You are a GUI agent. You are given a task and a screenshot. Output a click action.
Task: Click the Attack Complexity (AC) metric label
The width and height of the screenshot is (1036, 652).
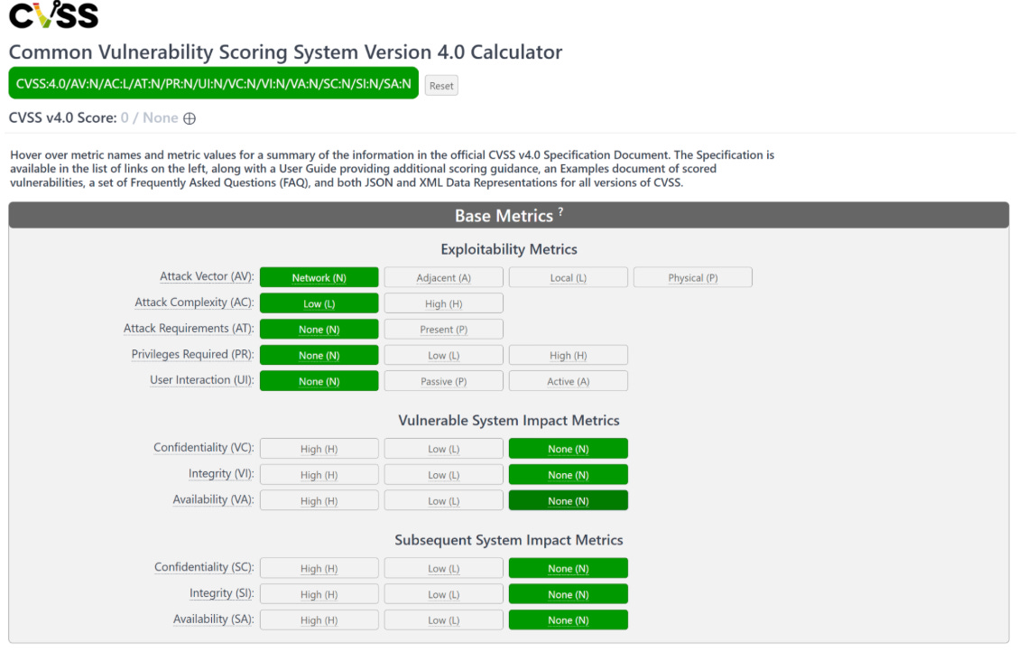tap(194, 303)
